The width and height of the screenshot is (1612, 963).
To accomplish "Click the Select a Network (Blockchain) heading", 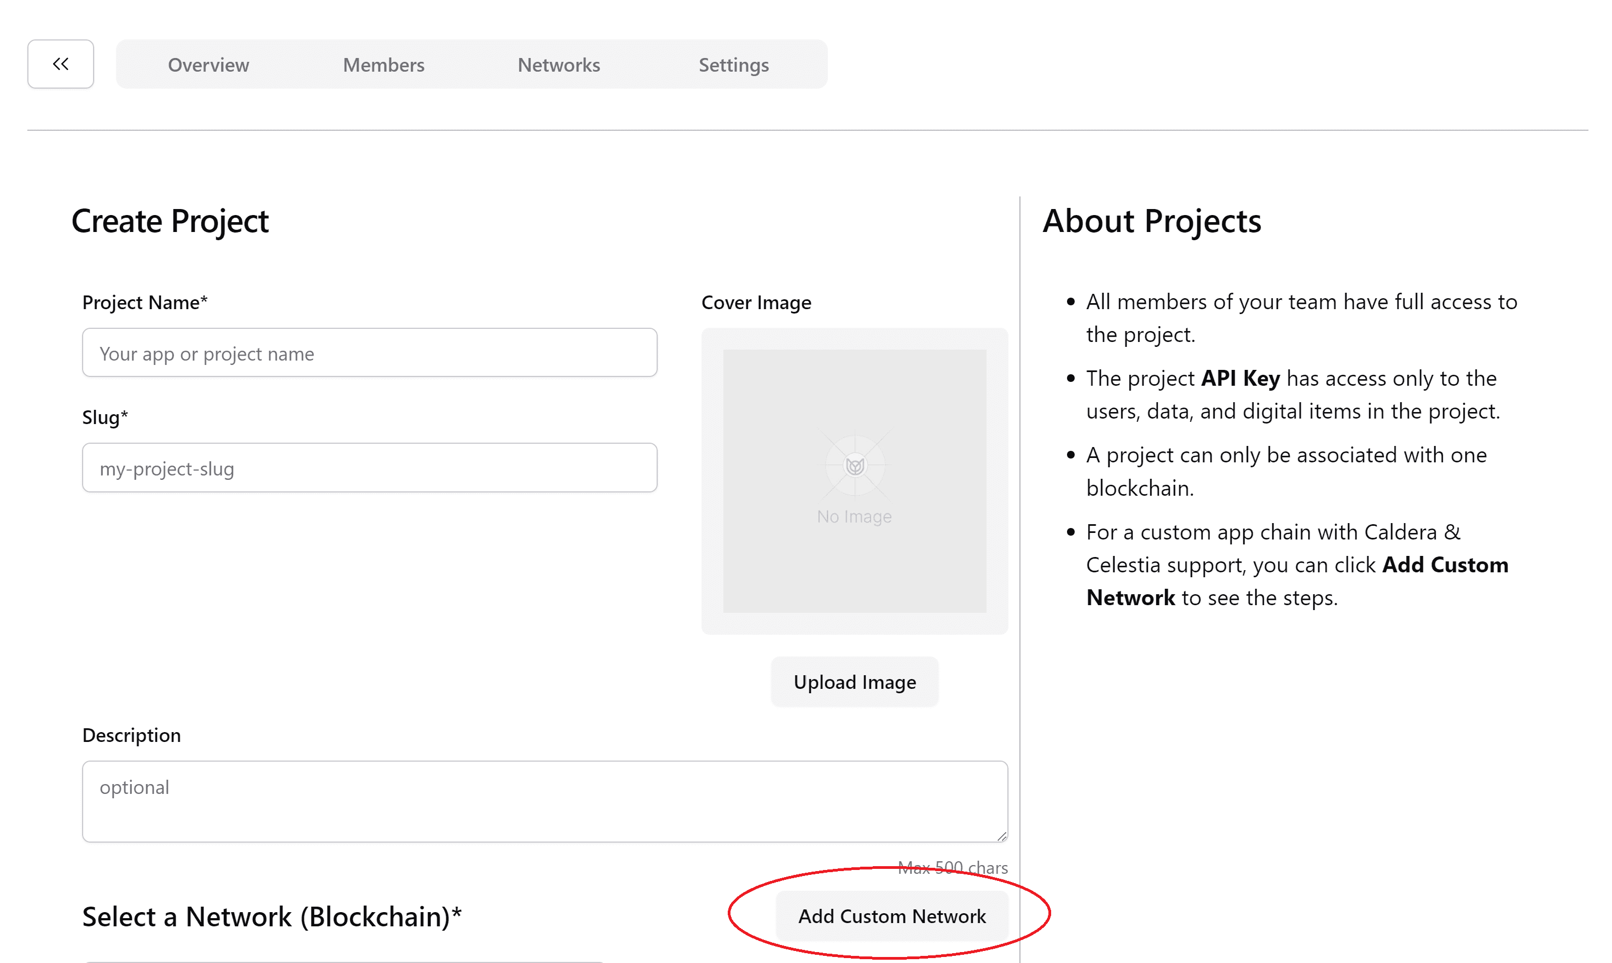I will point(271,916).
